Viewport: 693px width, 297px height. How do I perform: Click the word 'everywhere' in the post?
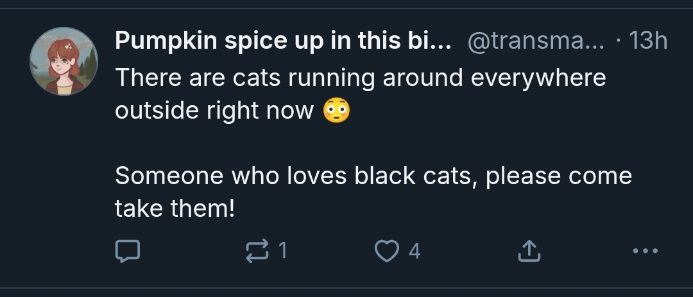coord(538,79)
